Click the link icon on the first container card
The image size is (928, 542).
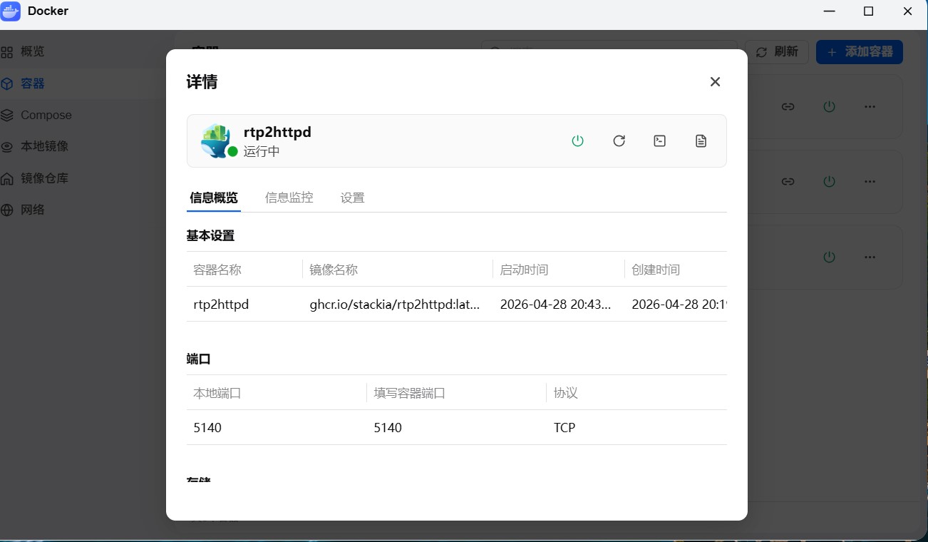[x=788, y=106]
